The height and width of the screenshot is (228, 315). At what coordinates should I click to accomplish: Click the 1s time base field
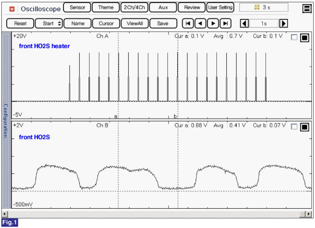click(x=264, y=23)
